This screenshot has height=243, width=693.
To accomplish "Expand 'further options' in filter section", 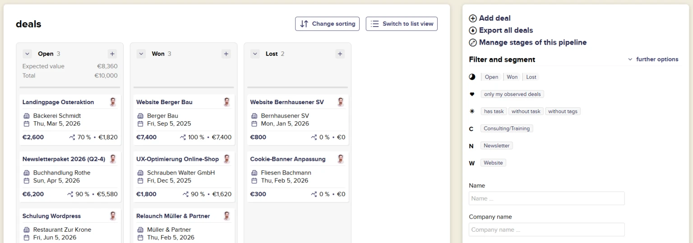I will 653,60.
